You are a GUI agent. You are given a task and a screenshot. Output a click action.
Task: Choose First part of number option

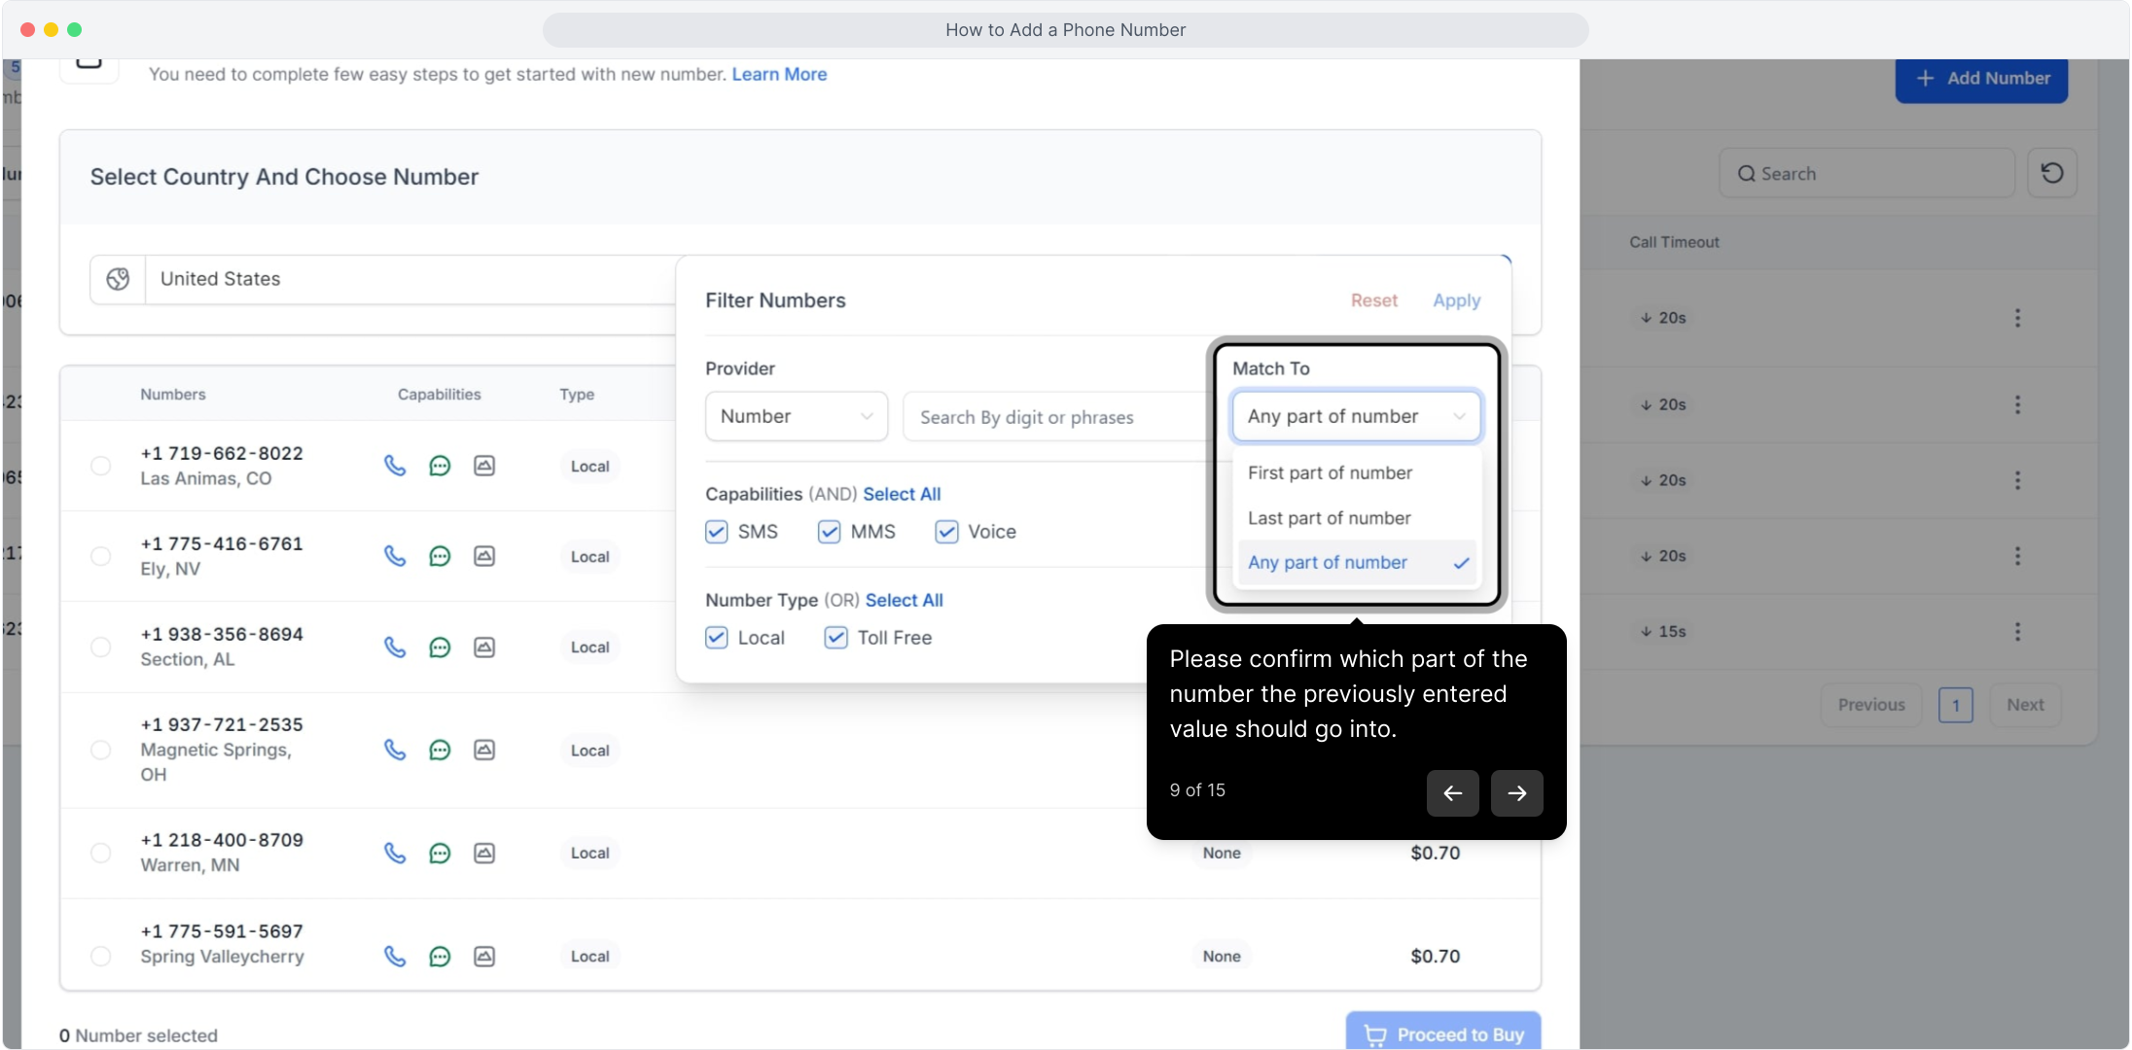tap(1357, 472)
